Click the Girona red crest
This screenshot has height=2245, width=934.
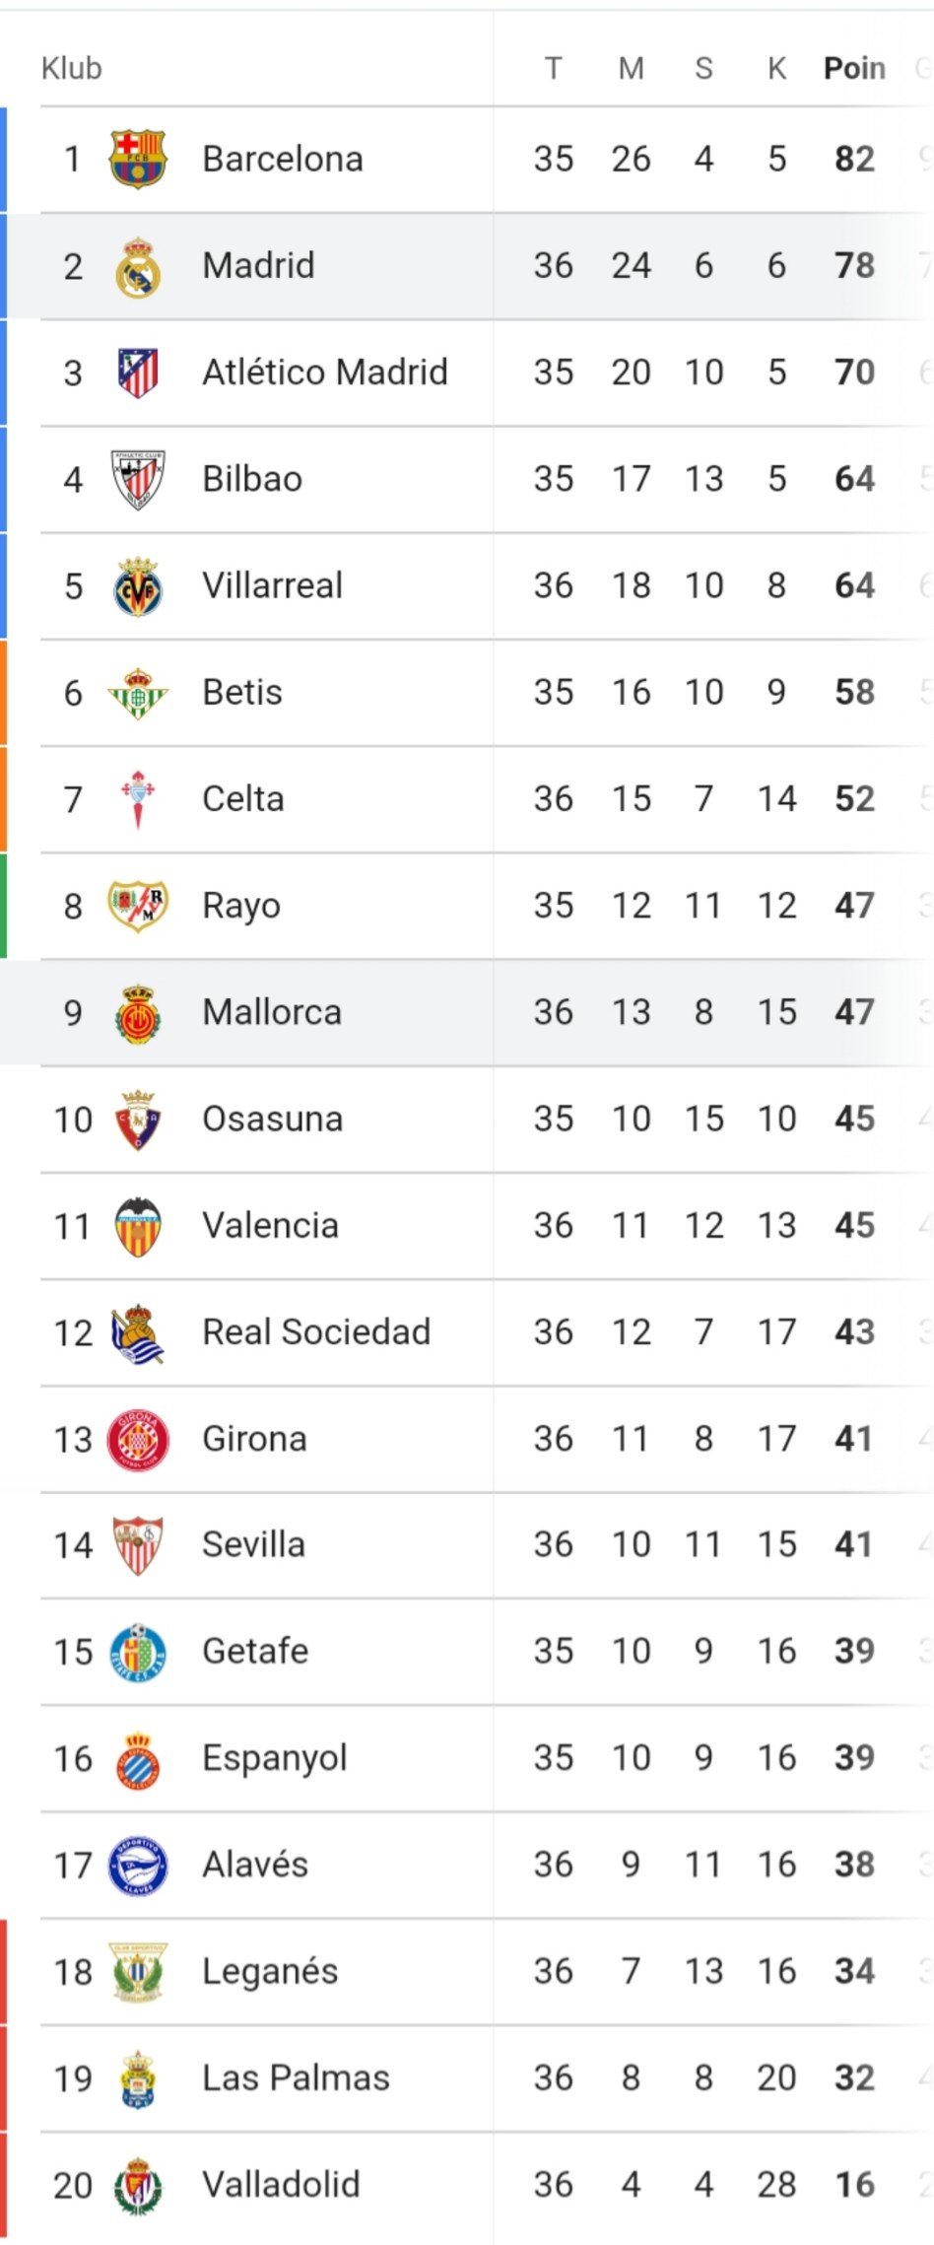(138, 1440)
